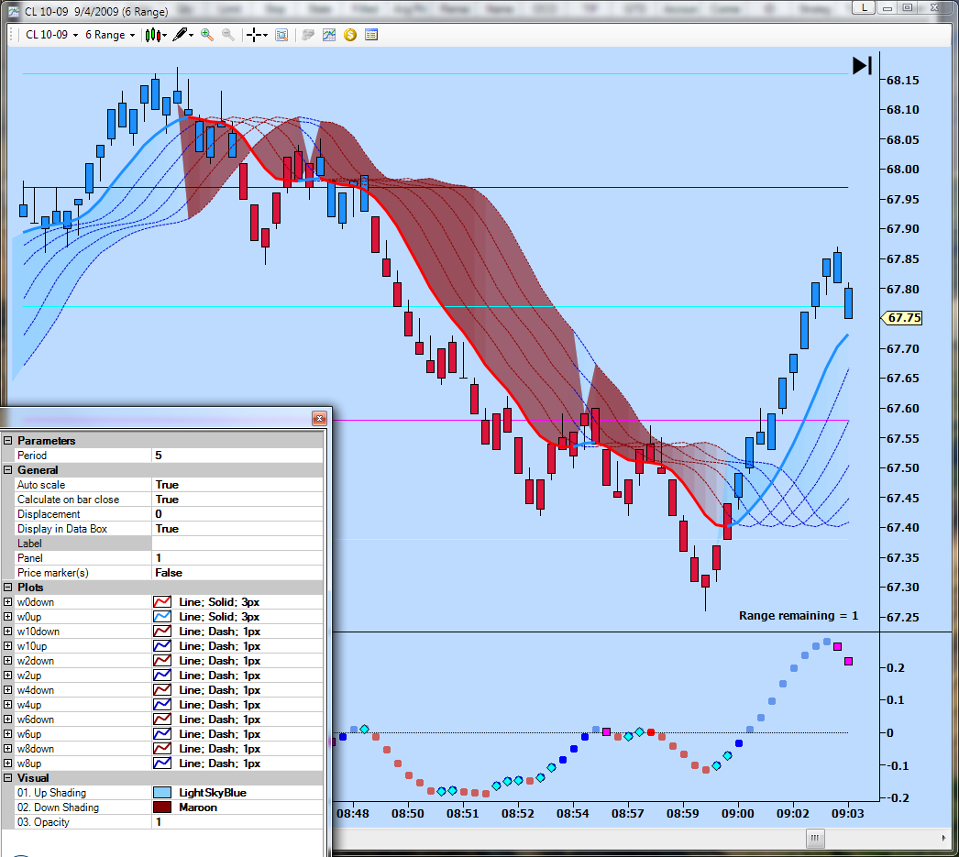
Task: Open the chart properties table icon
Action: (371, 35)
